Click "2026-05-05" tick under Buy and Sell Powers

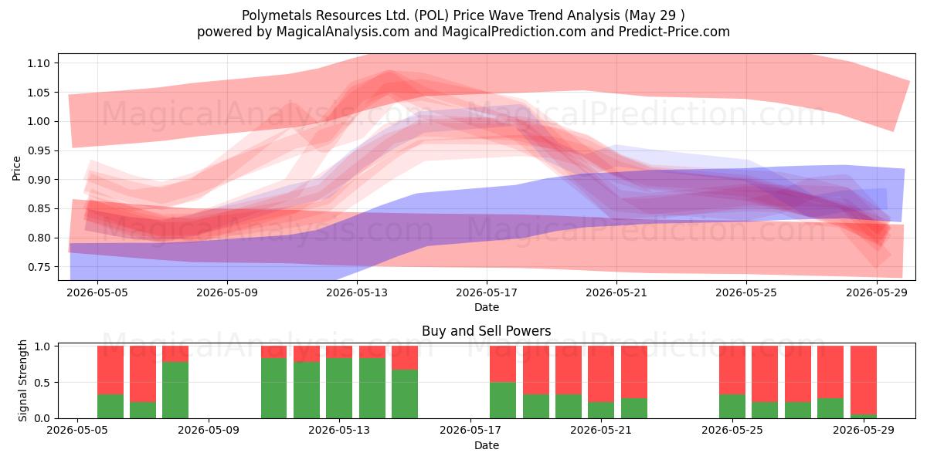pos(78,431)
